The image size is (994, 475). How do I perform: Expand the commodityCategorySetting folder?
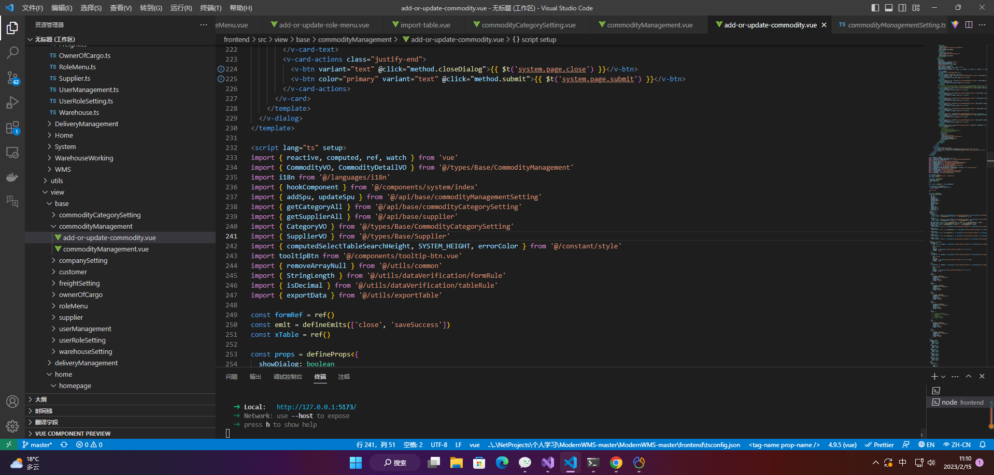click(100, 215)
